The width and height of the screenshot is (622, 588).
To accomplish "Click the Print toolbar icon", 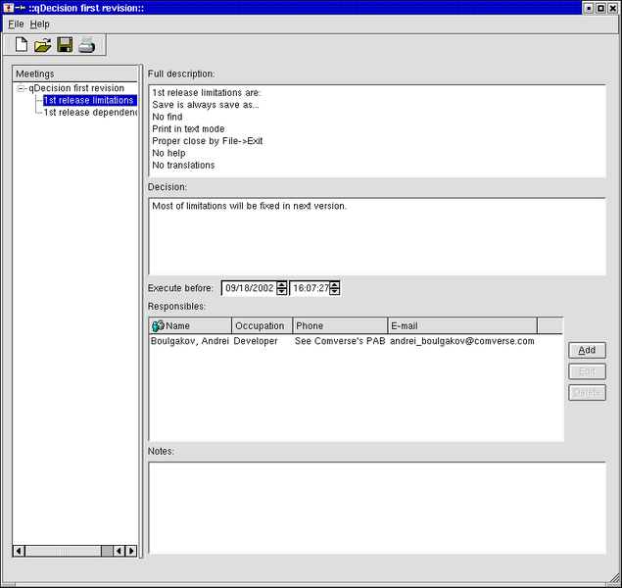I will click(x=86, y=45).
